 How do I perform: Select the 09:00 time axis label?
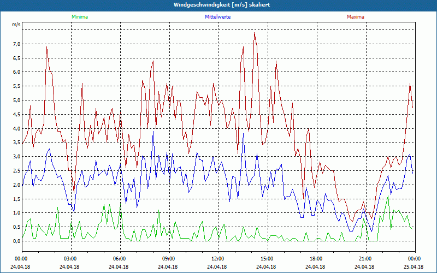click(169, 258)
